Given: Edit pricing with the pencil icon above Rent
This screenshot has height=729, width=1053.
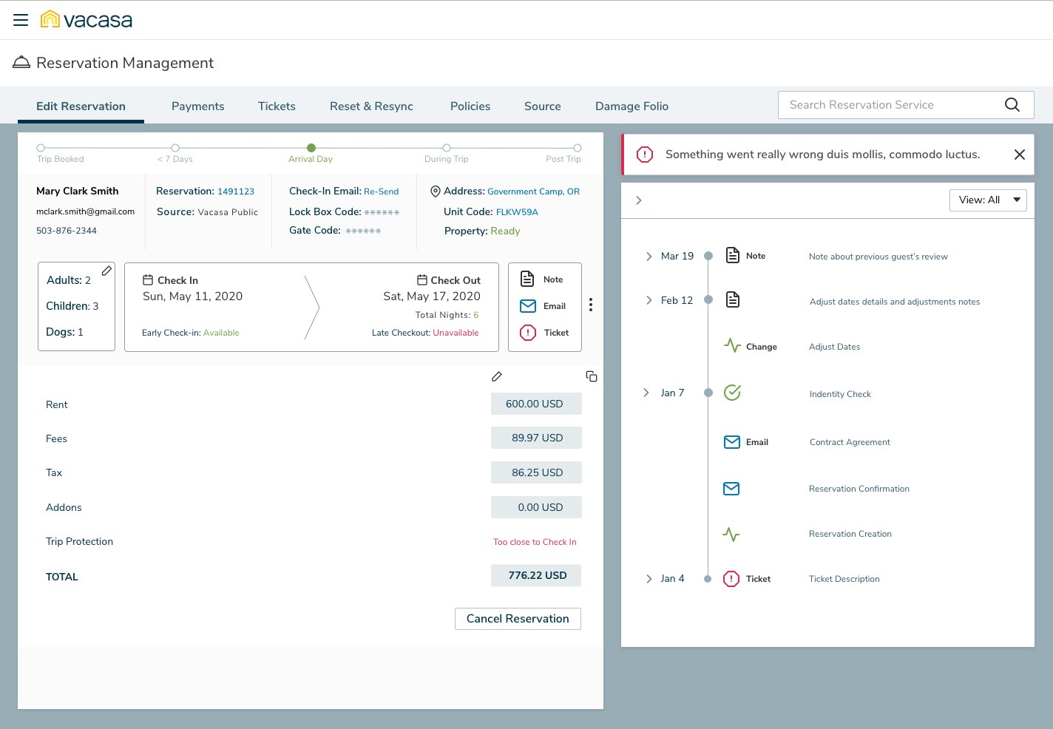Looking at the screenshot, I should click(x=497, y=376).
